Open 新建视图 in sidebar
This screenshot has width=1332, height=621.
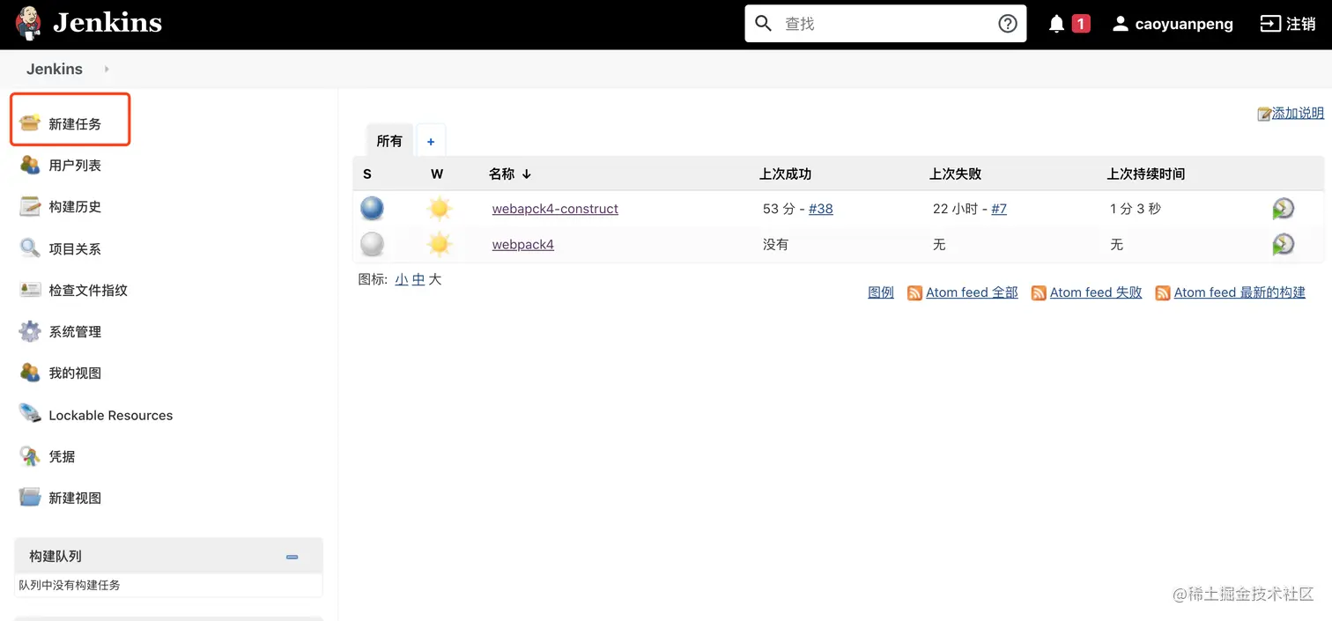(x=75, y=499)
